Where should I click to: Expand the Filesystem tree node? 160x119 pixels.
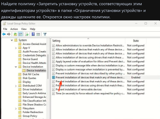pyautogui.click(x=16, y=109)
